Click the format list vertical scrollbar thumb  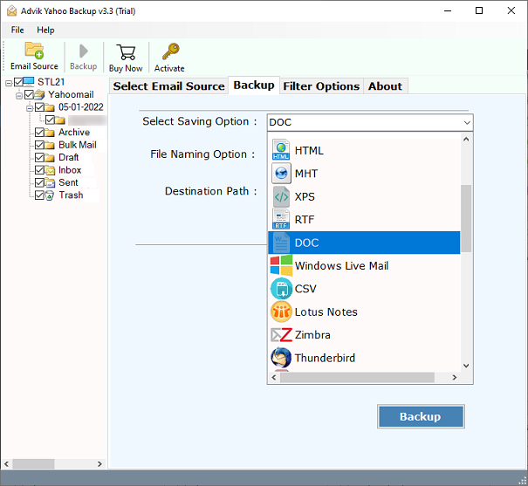coord(466,218)
